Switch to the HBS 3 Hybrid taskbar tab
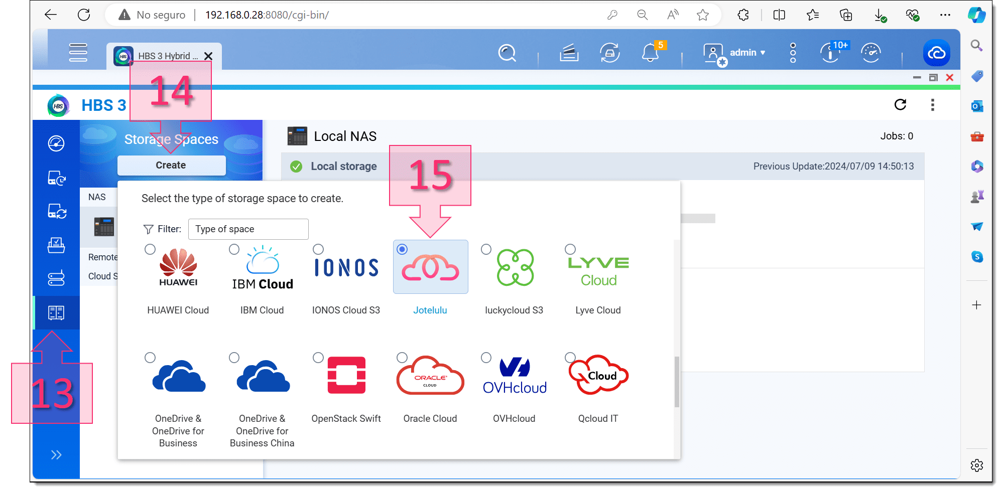Screen dimensions: 1000x490 [x=164, y=56]
